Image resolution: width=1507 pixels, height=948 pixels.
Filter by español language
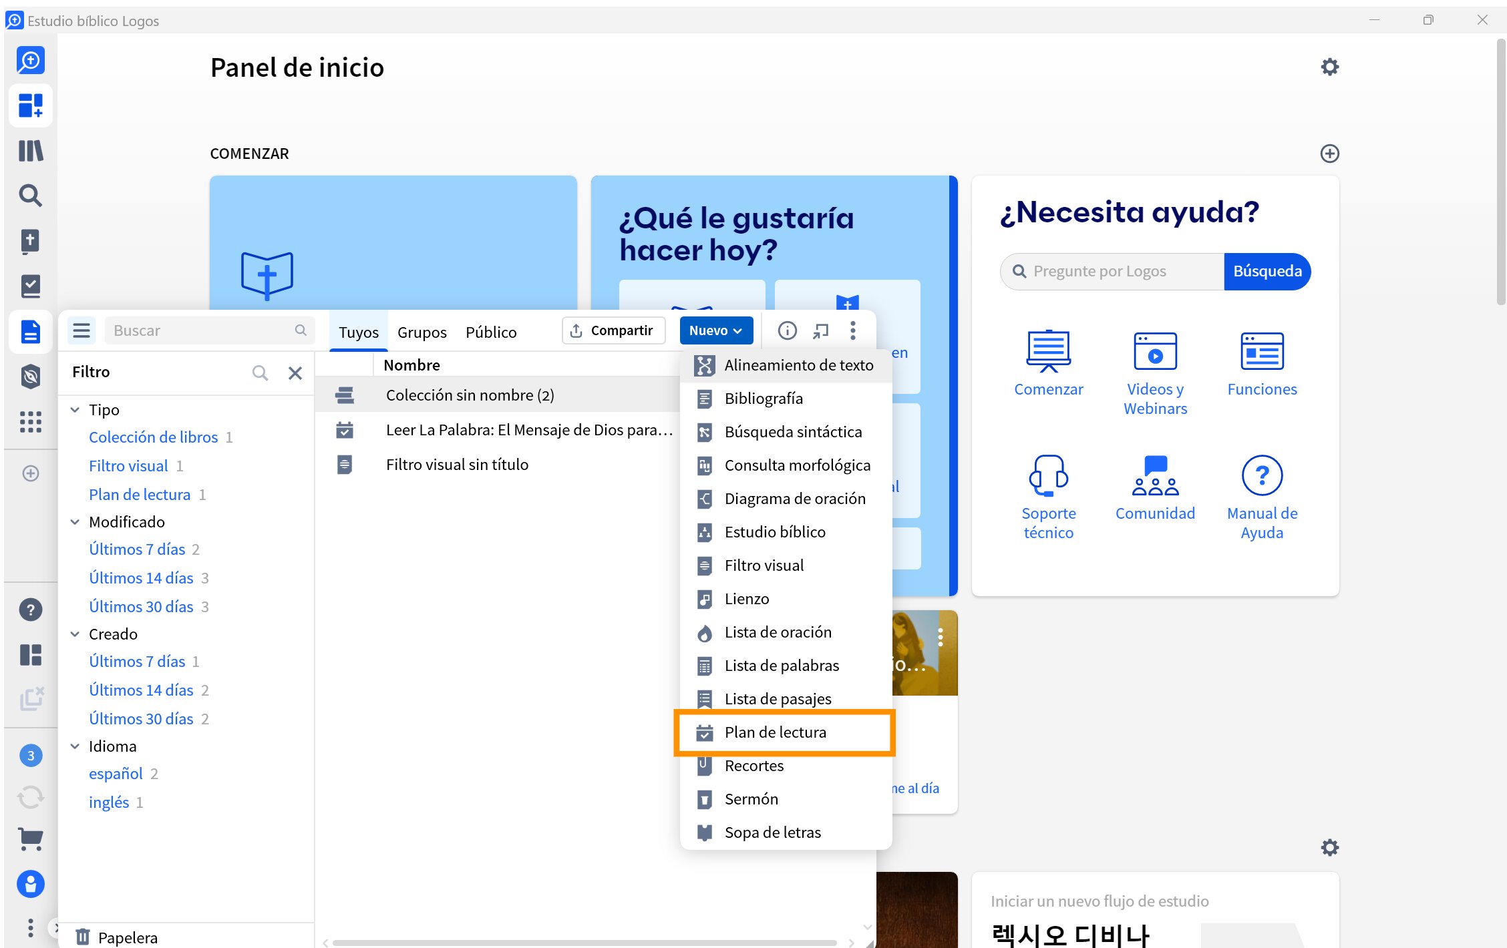(116, 774)
